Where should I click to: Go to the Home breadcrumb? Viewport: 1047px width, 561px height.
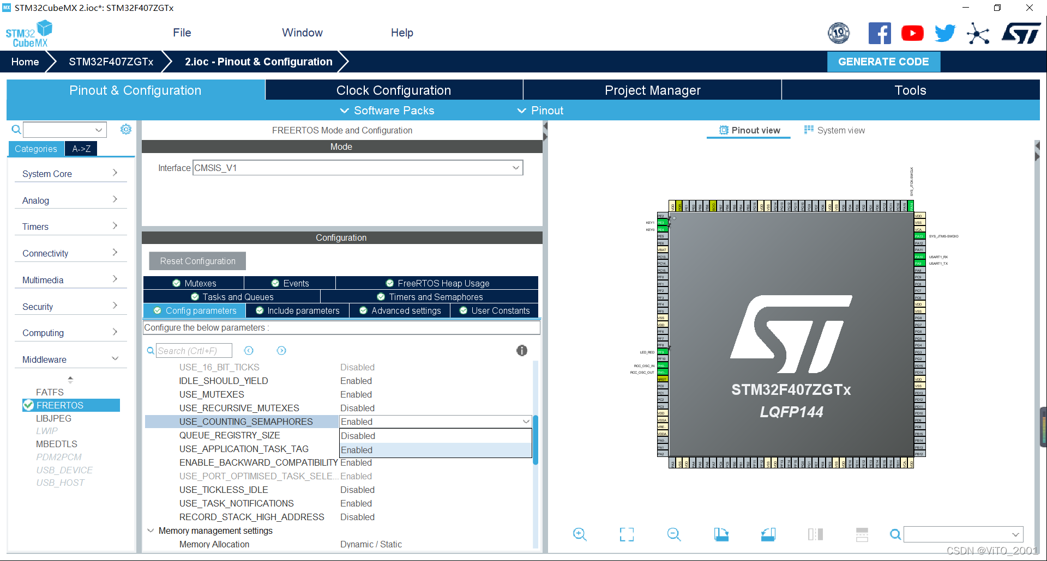click(25, 62)
